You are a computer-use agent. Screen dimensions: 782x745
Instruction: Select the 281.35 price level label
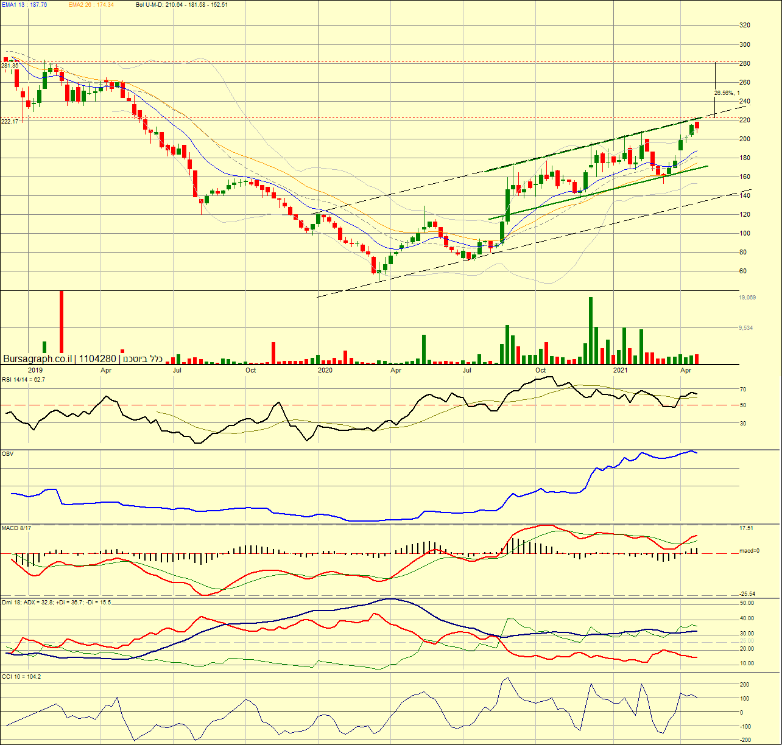pyautogui.click(x=10, y=66)
